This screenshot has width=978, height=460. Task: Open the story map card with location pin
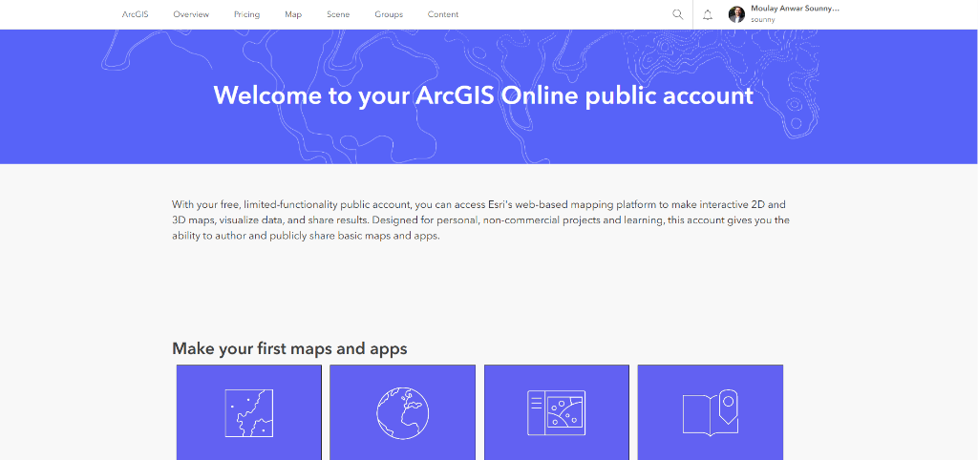click(x=710, y=412)
